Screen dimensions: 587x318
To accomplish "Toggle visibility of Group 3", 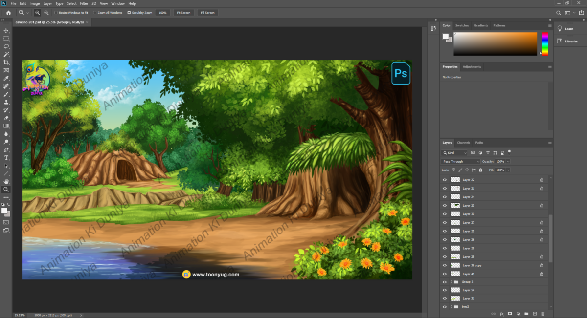I will coord(445,282).
